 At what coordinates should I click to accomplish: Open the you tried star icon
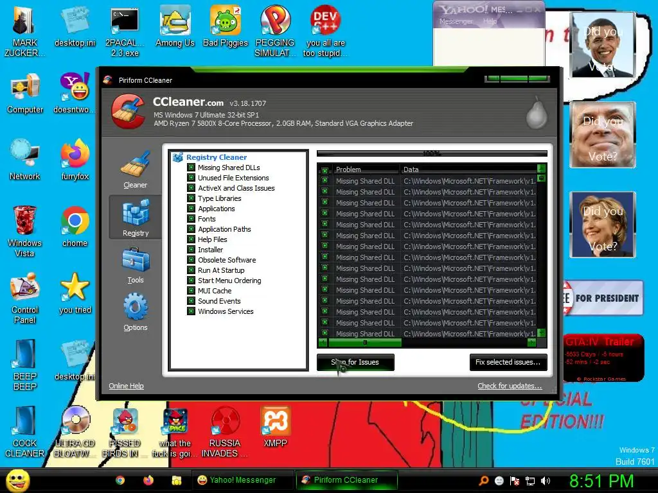tap(75, 293)
